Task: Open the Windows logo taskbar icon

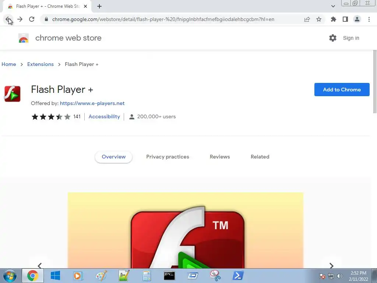Action: (x=55, y=276)
